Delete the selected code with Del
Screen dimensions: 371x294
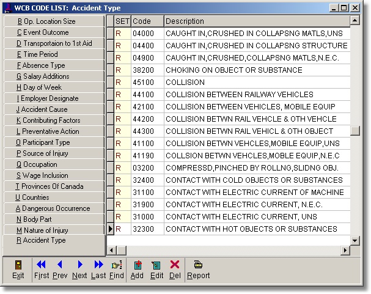click(175, 270)
